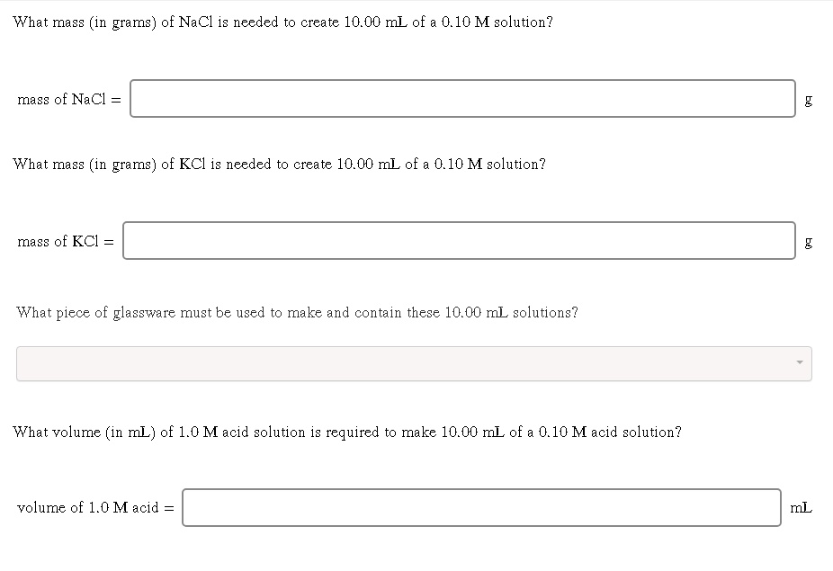Click the mass of NaCl input field
Image resolution: width=833 pixels, height=571 pixels.
pos(463,99)
